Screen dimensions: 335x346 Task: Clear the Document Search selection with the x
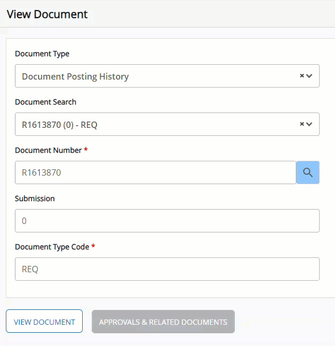pyautogui.click(x=302, y=124)
